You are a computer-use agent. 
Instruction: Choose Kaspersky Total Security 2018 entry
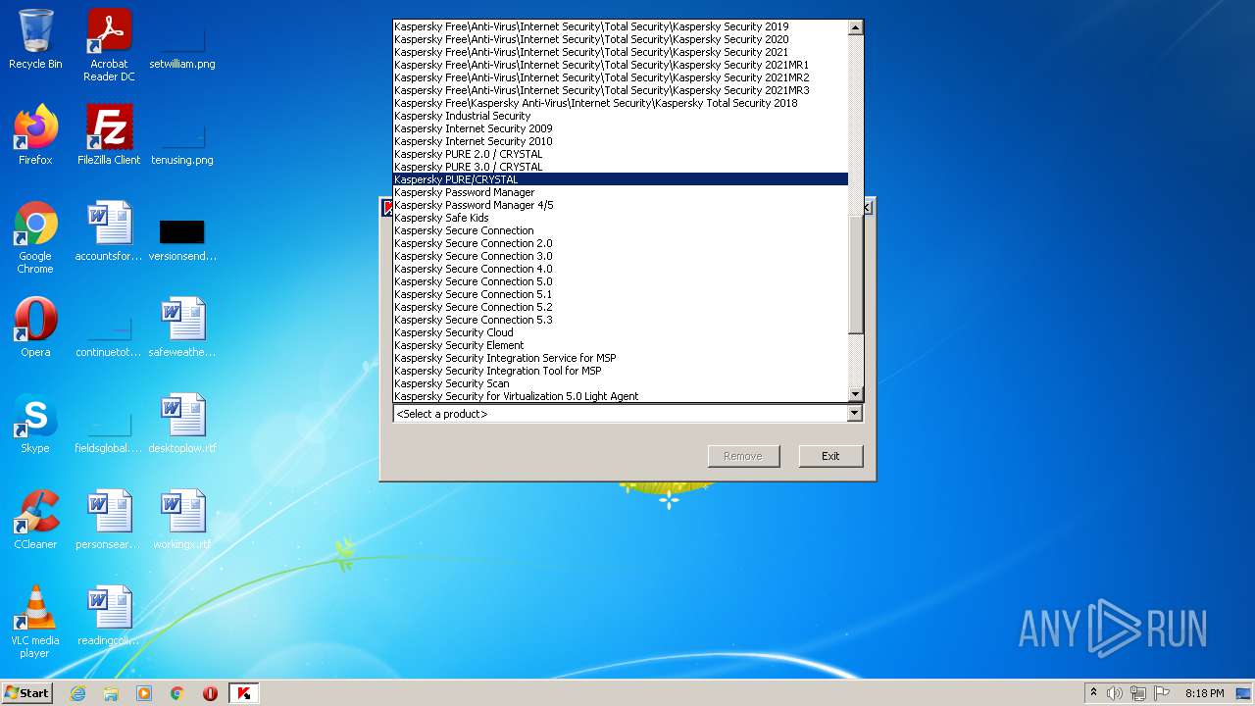coord(621,103)
